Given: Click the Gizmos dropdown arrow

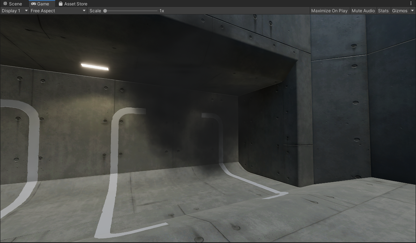Looking at the screenshot, I should point(412,10).
